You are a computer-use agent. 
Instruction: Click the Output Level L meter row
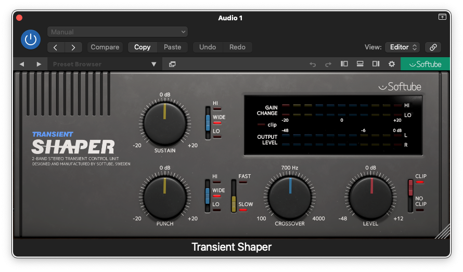(x=341, y=135)
